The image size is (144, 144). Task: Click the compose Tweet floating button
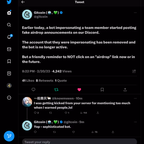tap(9, 136)
